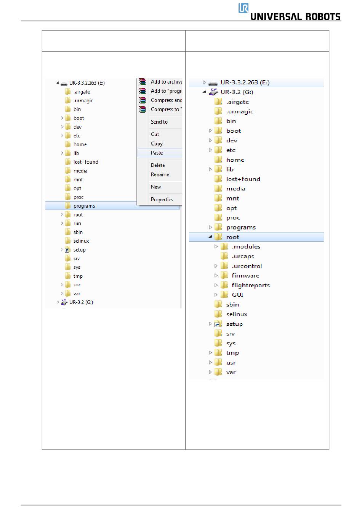The height and width of the screenshot is (526, 362).
Task: Expand the lib folder under drive E:
Action: (62, 153)
